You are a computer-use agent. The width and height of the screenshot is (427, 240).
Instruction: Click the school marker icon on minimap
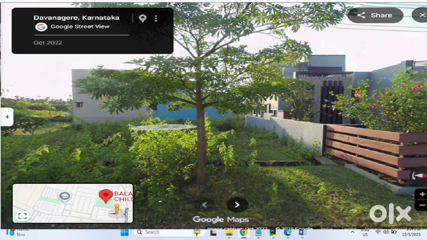point(64,196)
